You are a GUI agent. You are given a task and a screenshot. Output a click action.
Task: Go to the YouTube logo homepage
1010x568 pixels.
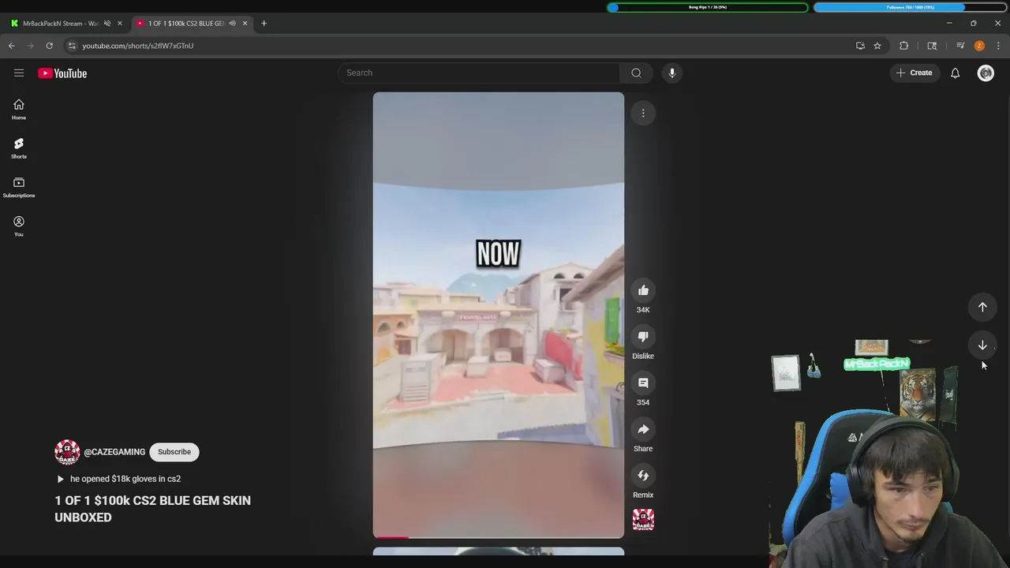coord(62,73)
